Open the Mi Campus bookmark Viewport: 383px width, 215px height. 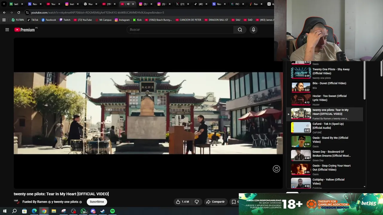pos(103,20)
